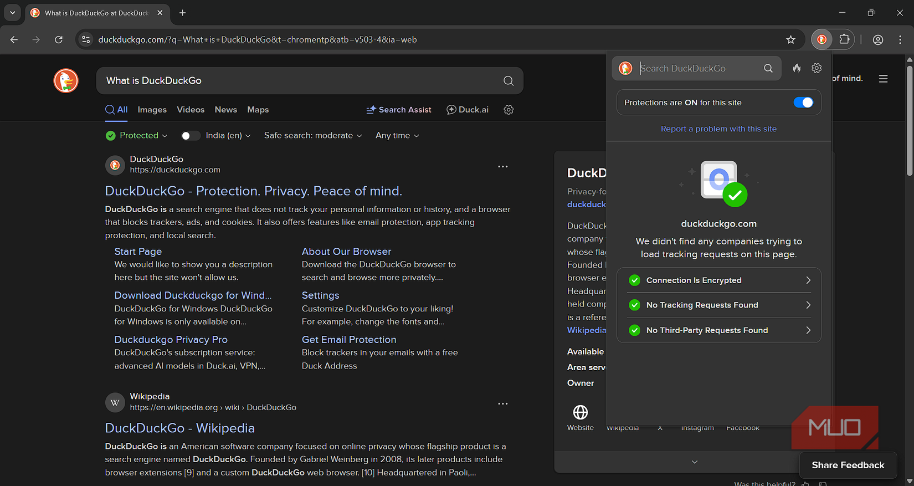This screenshot has height=486, width=914.
Task: Switch to Images tab
Action: (152, 110)
